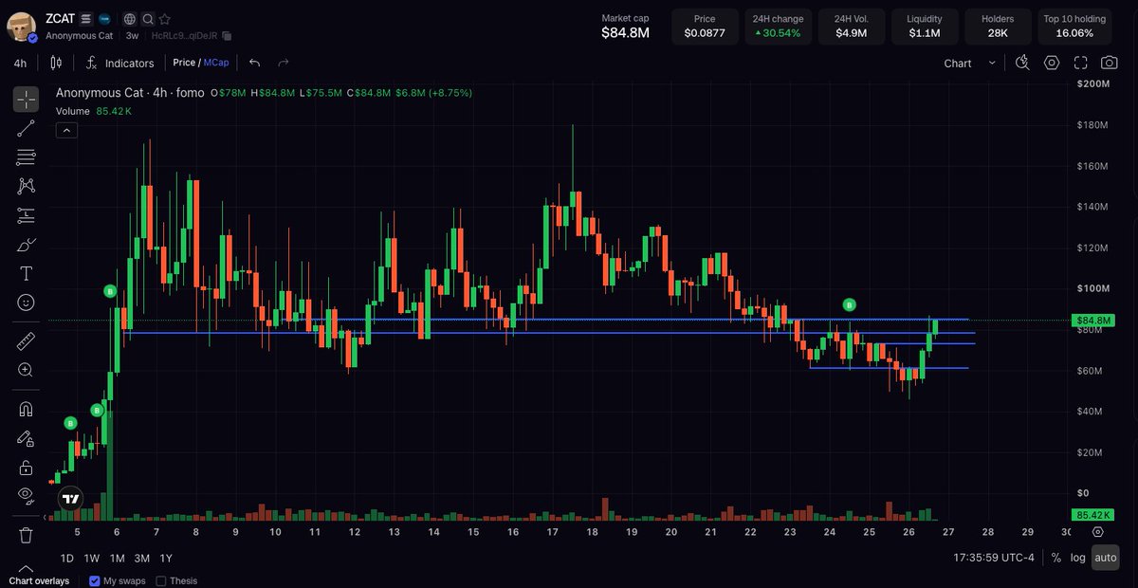This screenshot has width=1138, height=588.
Task: Set range to 1W
Action: (x=92, y=558)
